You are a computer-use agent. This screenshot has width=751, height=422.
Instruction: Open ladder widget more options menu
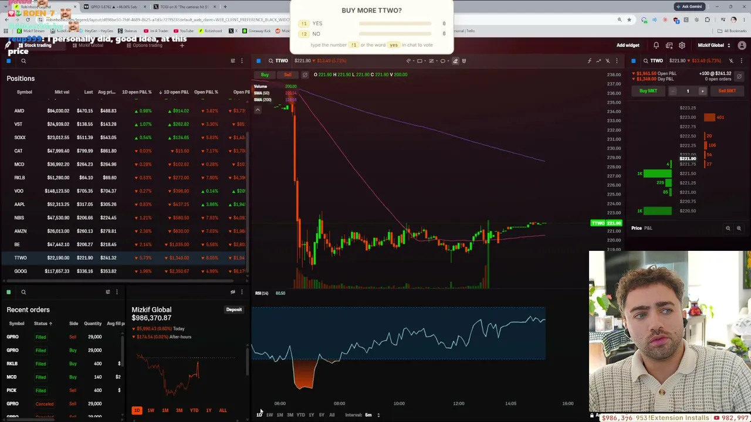742,61
